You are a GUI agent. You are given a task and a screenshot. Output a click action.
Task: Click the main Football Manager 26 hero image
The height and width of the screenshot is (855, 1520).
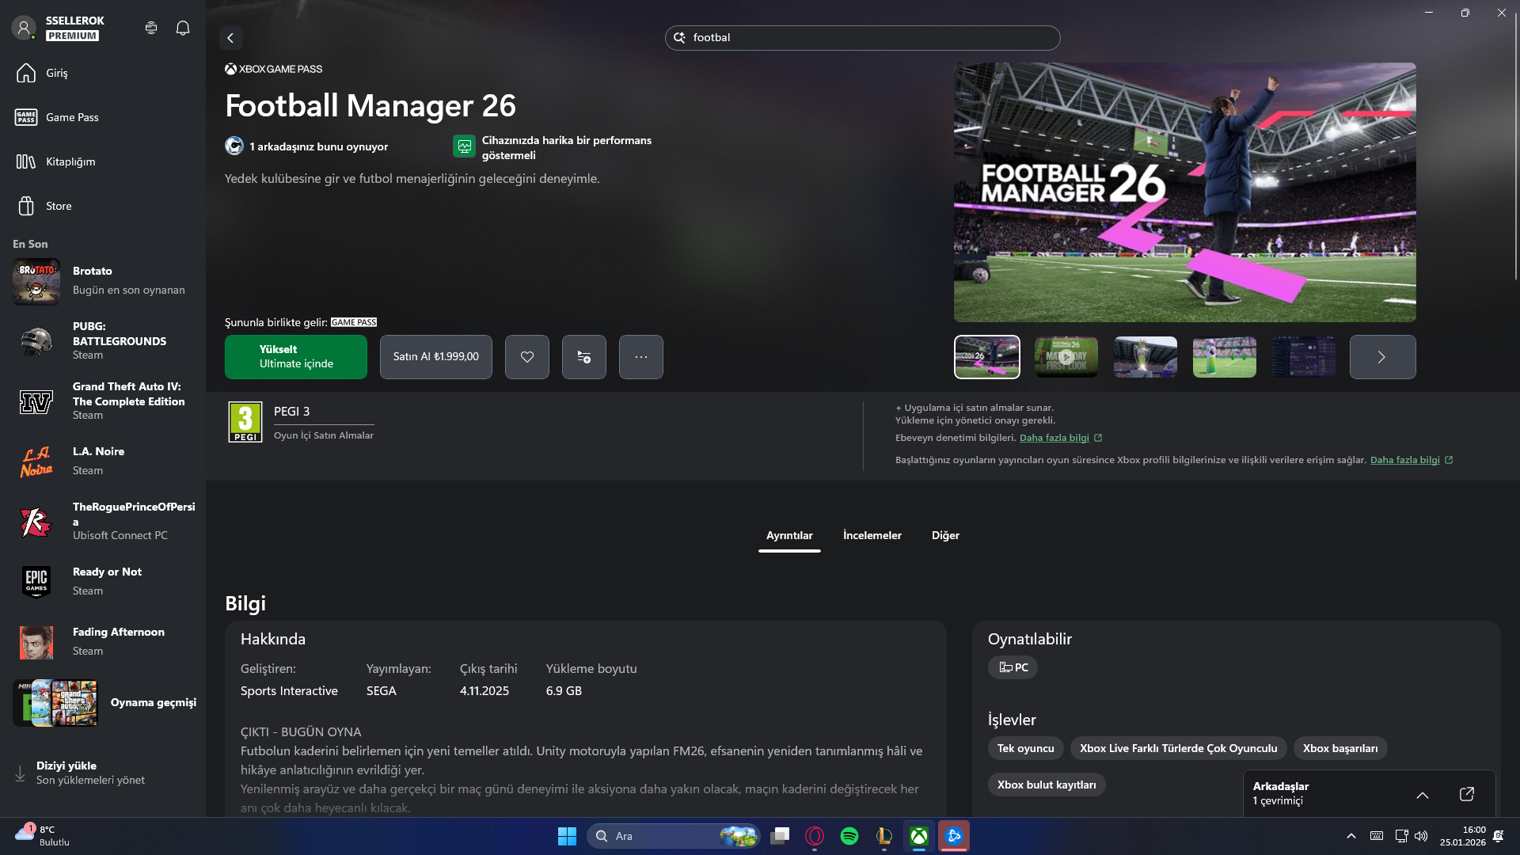[1184, 192]
